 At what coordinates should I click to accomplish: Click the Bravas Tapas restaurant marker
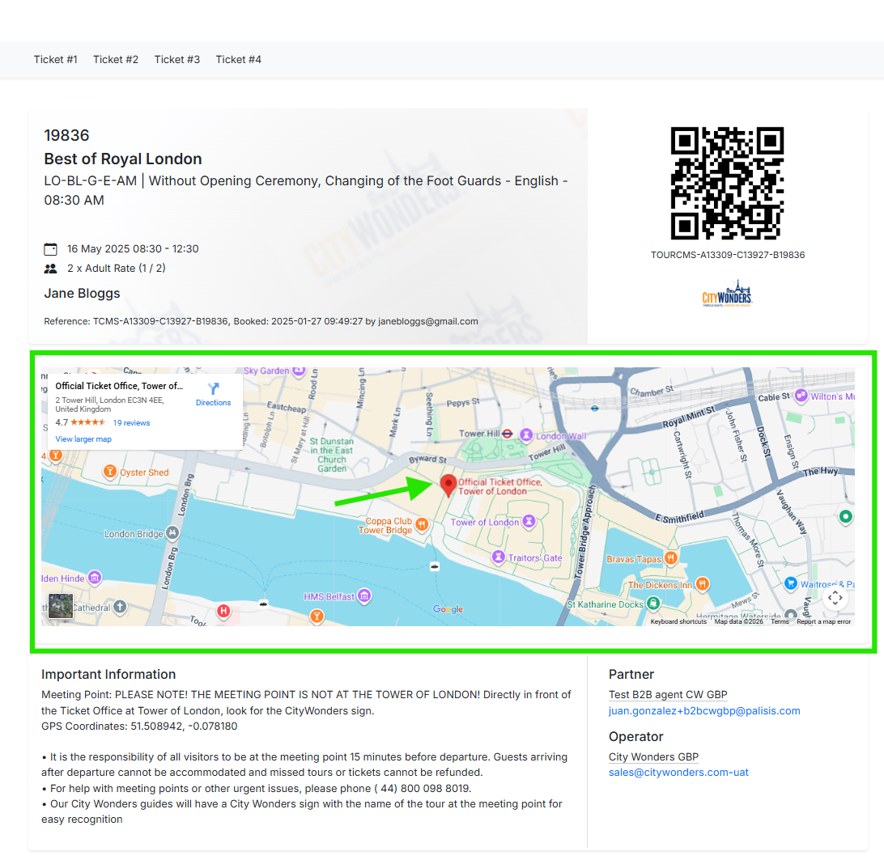point(670,558)
